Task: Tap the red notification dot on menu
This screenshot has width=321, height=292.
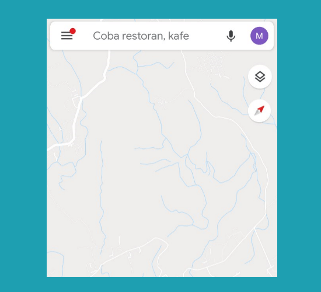Action: pyautogui.click(x=73, y=31)
